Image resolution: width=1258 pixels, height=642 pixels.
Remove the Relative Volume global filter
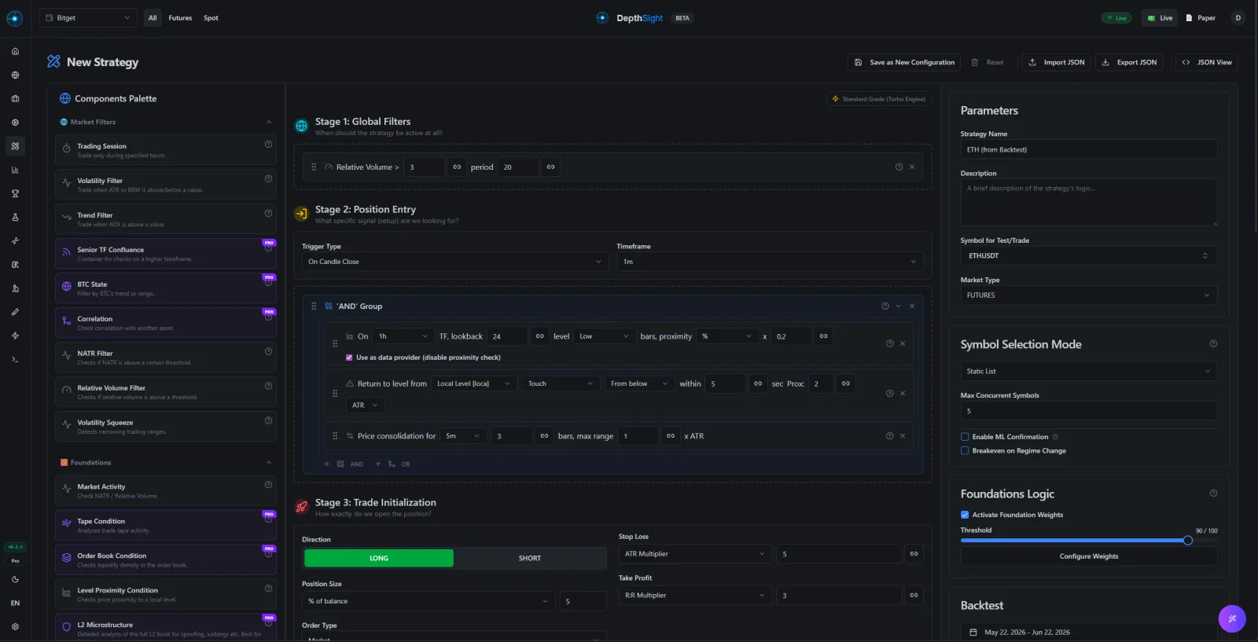coord(912,167)
